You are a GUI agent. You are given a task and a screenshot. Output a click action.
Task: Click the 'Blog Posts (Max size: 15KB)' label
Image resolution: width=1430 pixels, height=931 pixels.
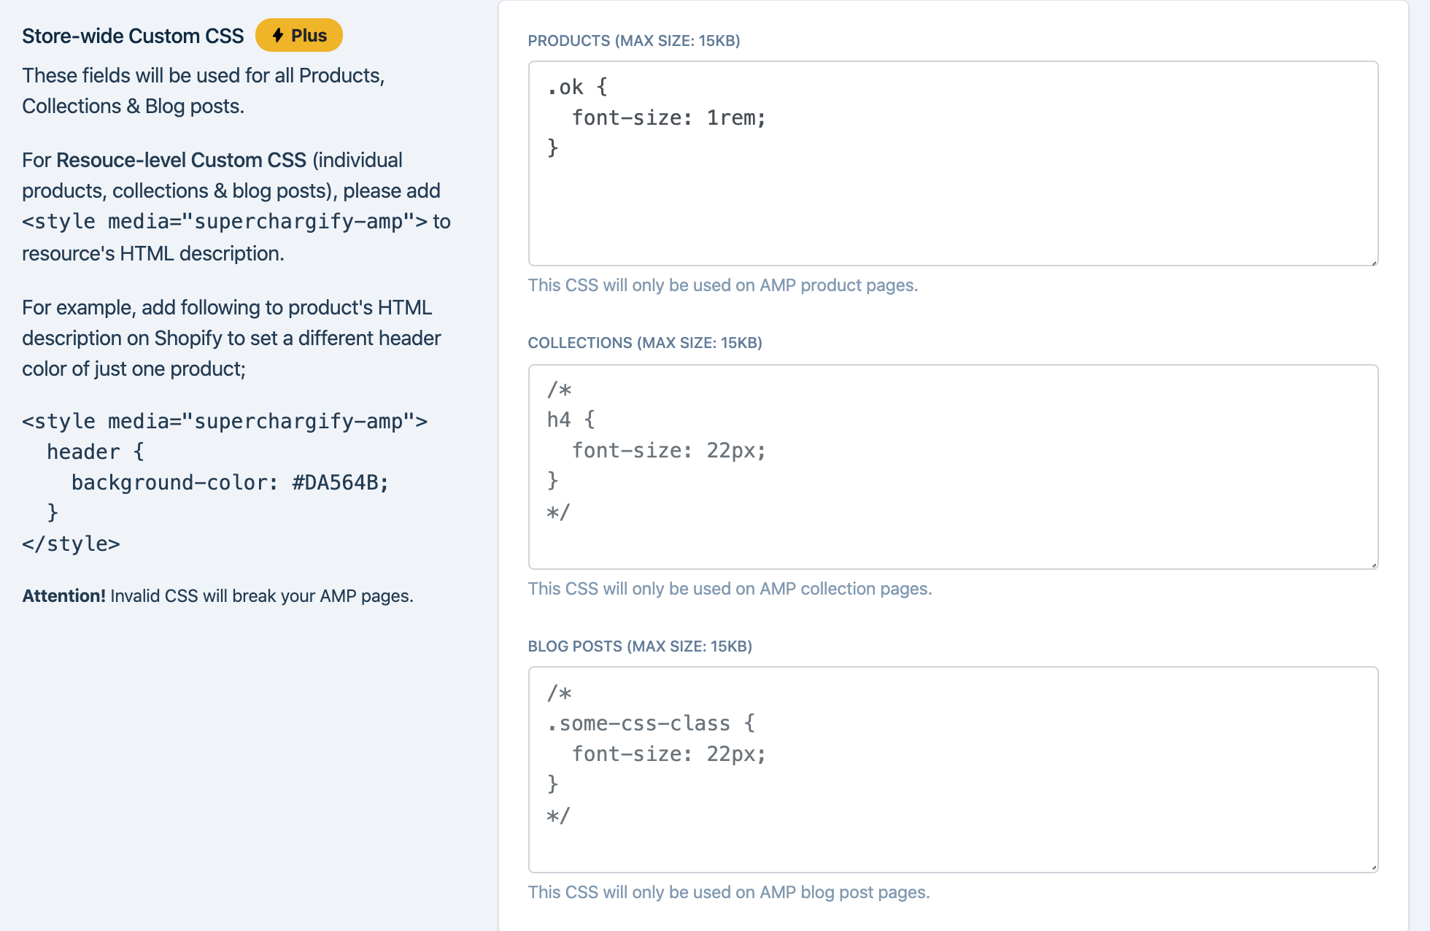(x=639, y=646)
